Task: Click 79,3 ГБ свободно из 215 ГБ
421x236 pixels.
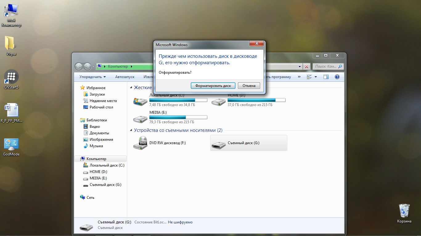Action: click(172, 122)
